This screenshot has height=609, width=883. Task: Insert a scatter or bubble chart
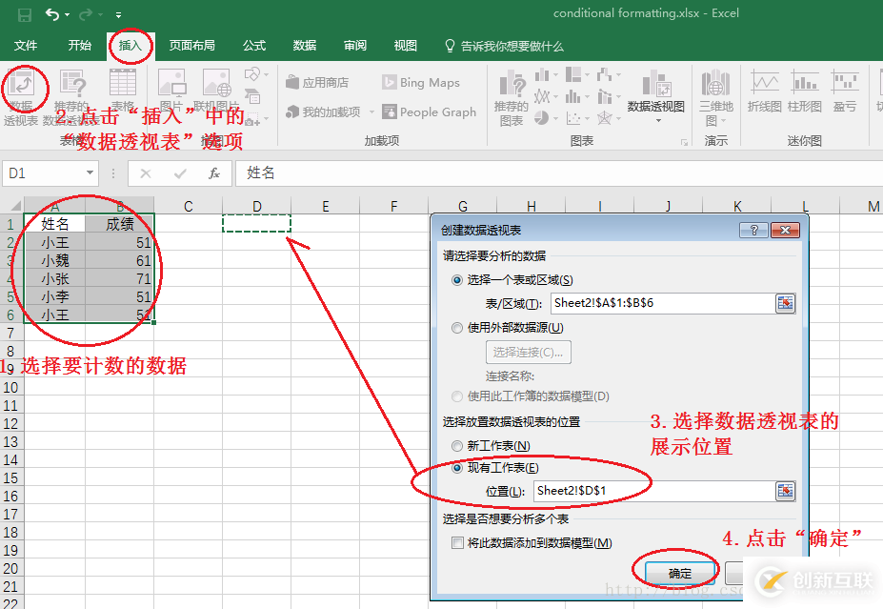pos(577,118)
